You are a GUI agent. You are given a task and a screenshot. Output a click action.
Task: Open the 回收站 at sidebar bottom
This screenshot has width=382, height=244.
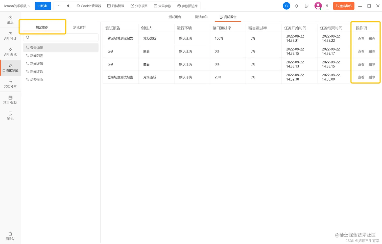pyautogui.click(x=10, y=236)
